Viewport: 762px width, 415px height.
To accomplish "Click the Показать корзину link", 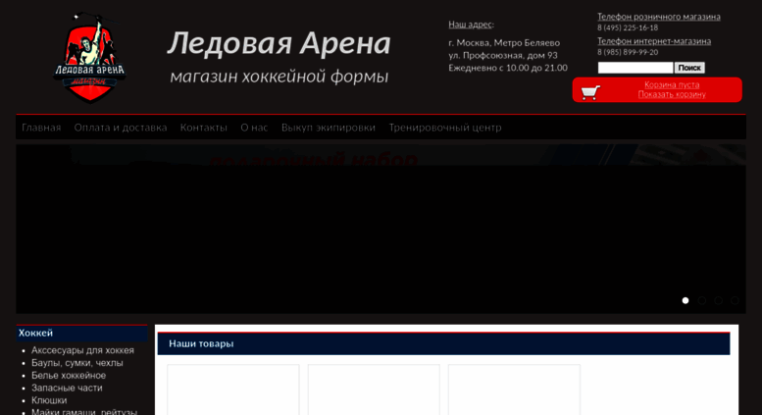I will (x=672, y=94).
